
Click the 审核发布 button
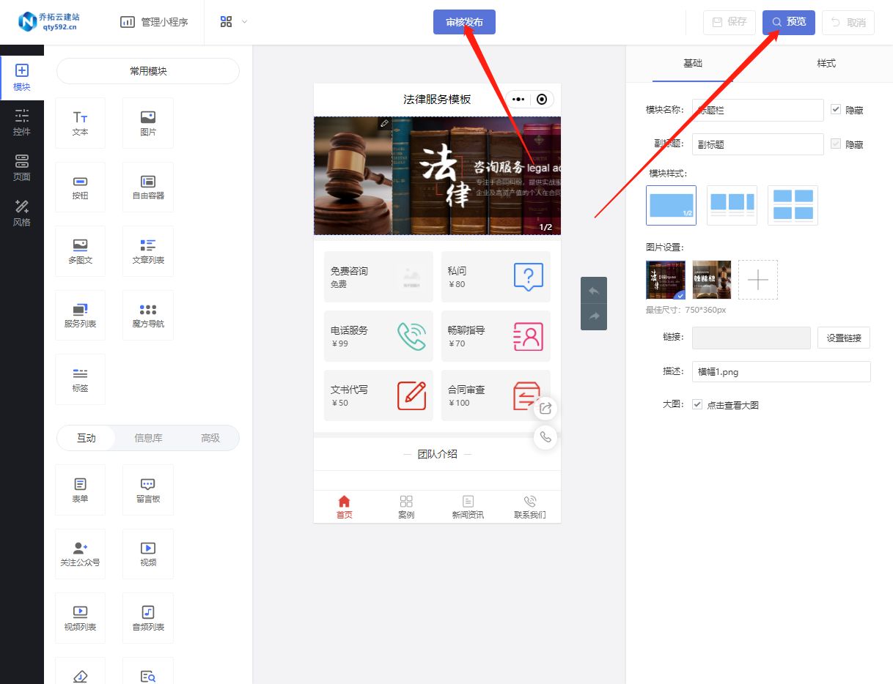pos(464,22)
